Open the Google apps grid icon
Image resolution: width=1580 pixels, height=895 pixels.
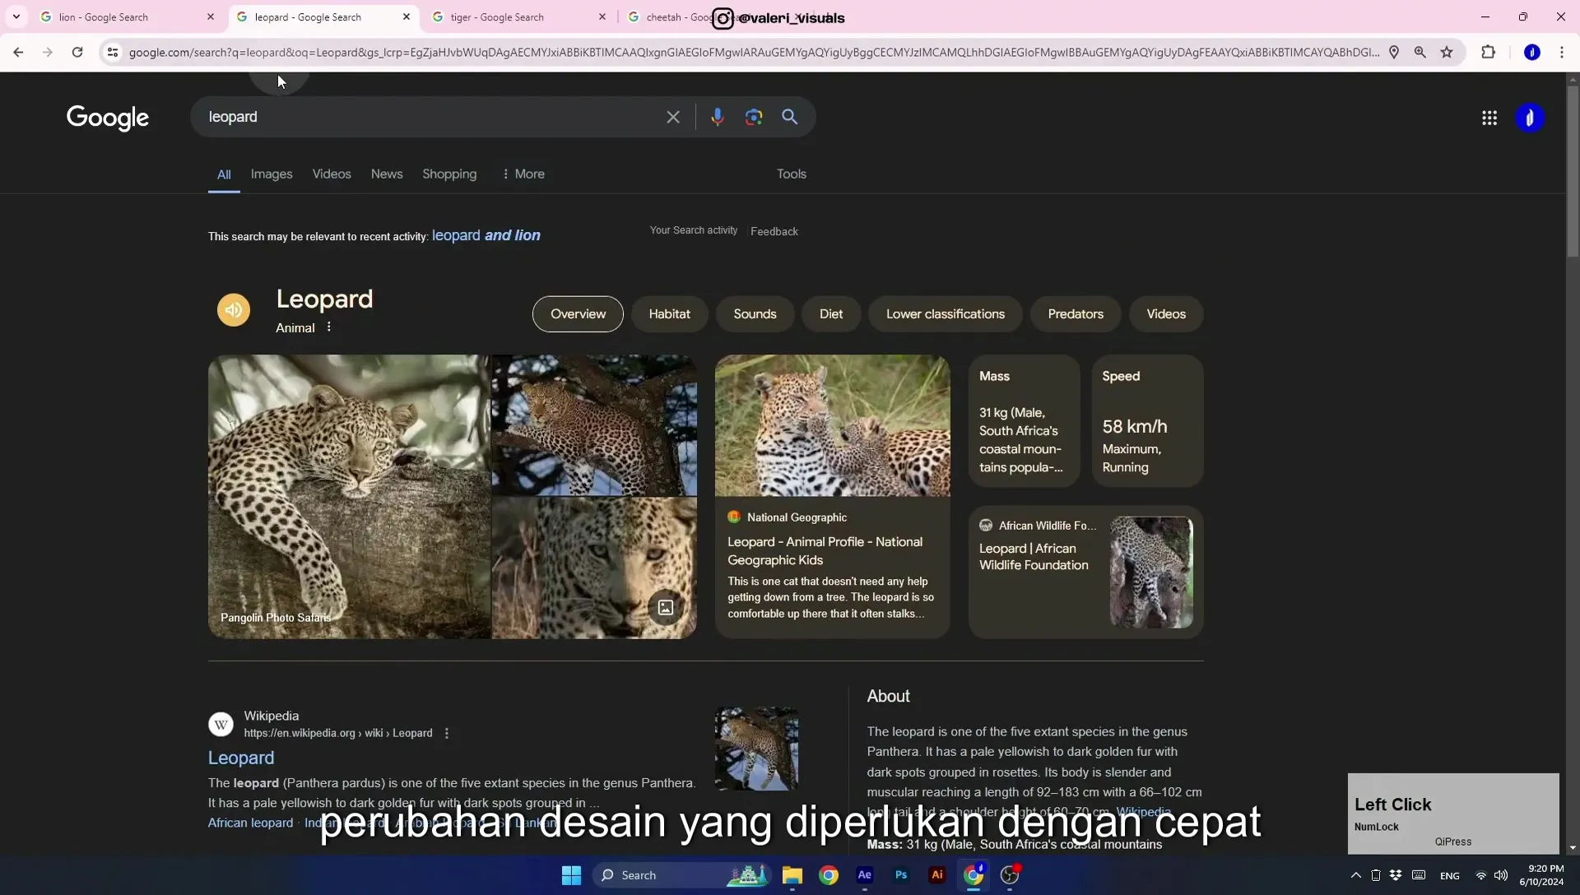click(1489, 118)
